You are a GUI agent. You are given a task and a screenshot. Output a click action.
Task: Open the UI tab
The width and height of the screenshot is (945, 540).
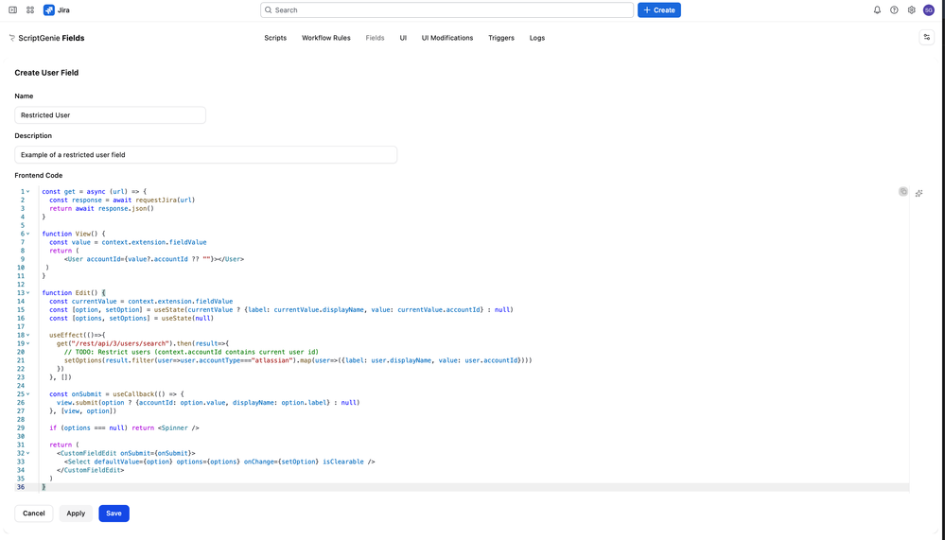tap(403, 38)
